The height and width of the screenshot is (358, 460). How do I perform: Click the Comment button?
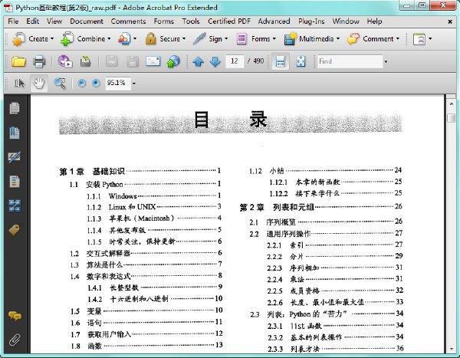373,39
